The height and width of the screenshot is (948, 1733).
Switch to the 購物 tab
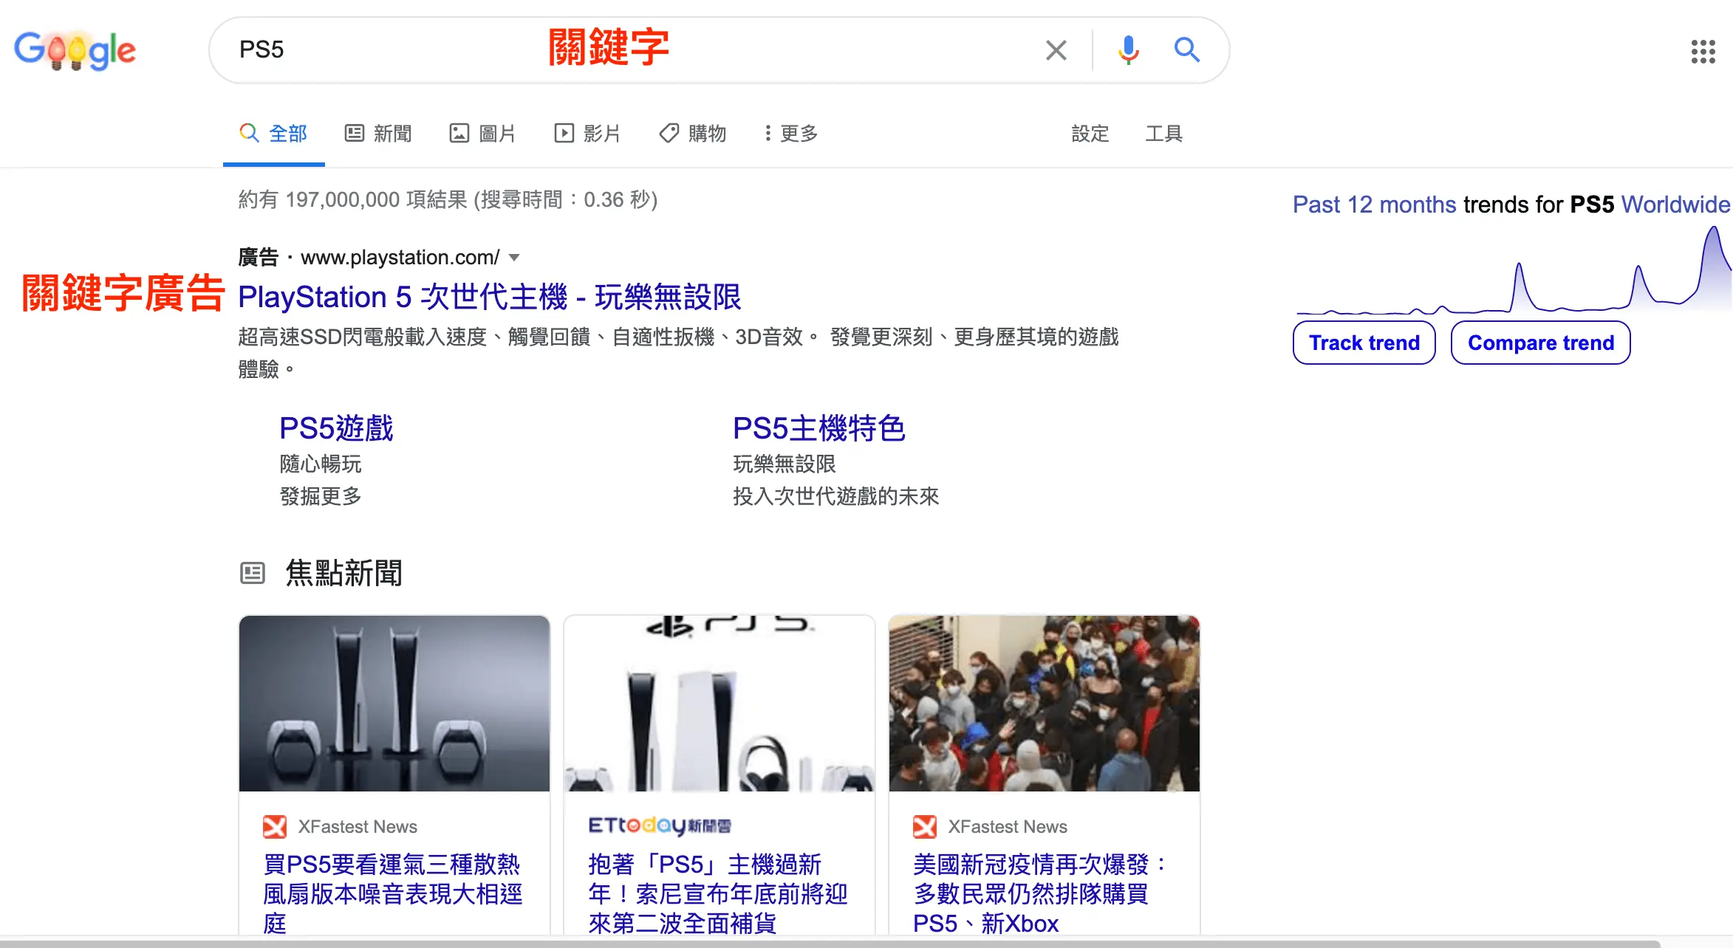pos(693,134)
